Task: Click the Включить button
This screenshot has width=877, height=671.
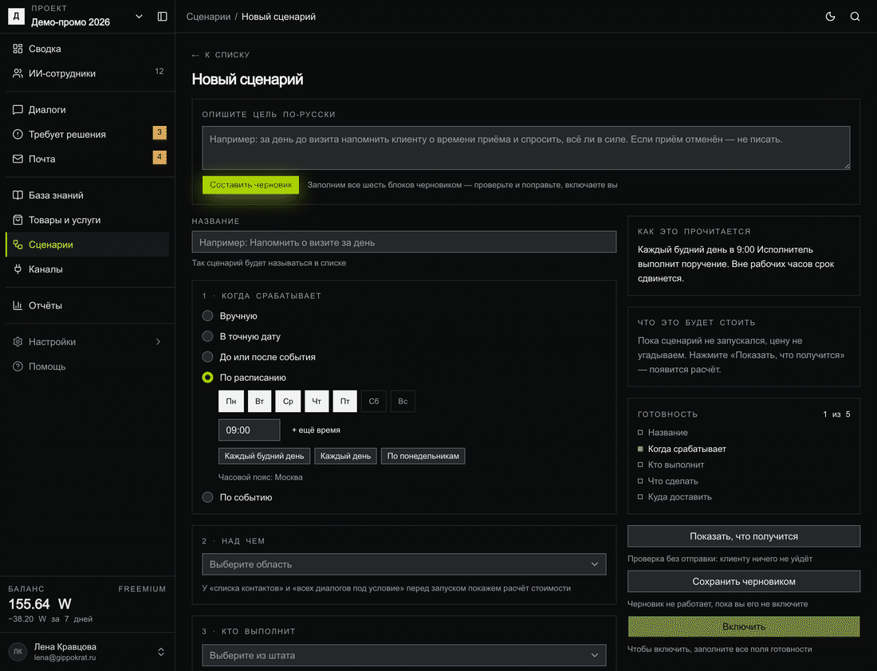Action: tap(744, 627)
